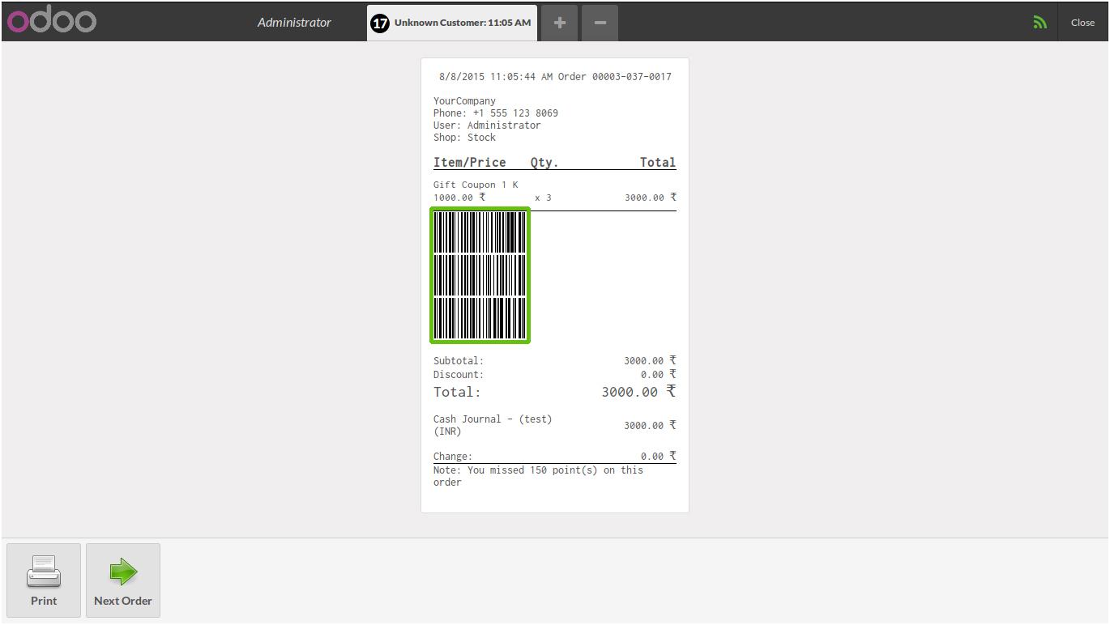Viewport: 1110px width, 625px height.
Task: Click the receipt barcode image
Action: pos(480,275)
